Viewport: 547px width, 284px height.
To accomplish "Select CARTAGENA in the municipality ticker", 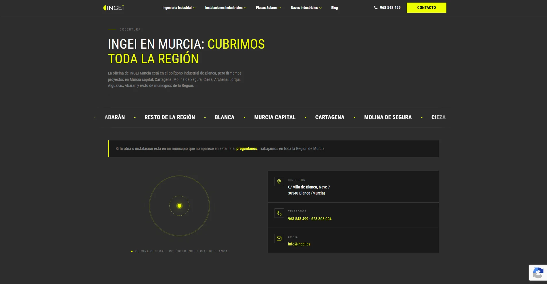I will 330,117.
